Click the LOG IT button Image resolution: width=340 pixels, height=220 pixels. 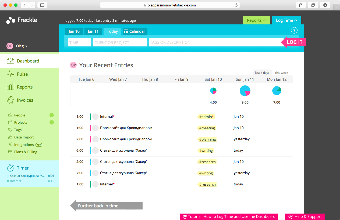tap(293, 42)
